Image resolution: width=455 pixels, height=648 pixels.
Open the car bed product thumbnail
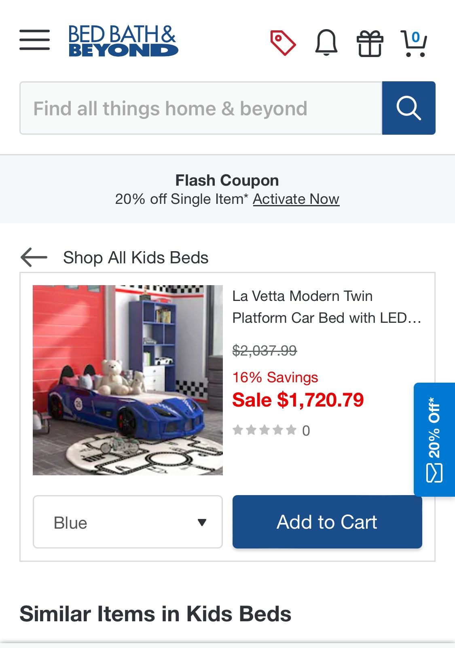click(x=128, y=380)
